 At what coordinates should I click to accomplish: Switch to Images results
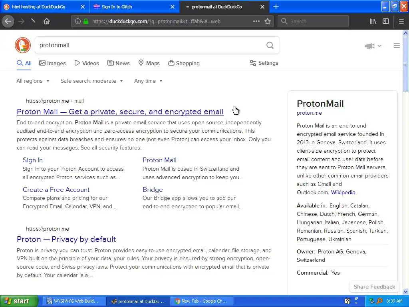click(52, 63)
